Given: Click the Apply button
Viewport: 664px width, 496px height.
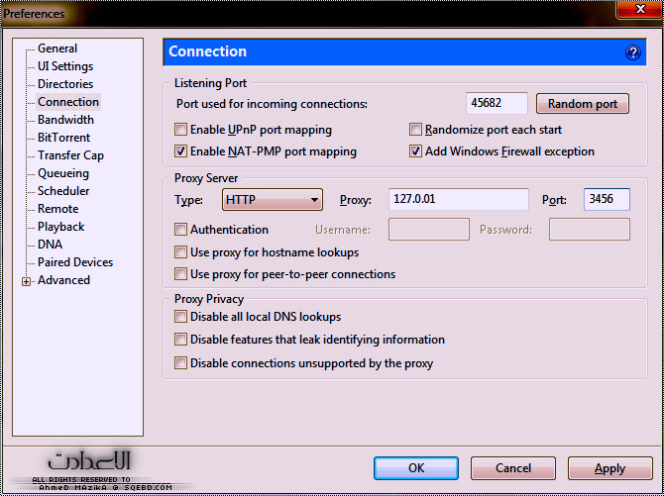Looking at the screenshot, I should tap(609, 468).
